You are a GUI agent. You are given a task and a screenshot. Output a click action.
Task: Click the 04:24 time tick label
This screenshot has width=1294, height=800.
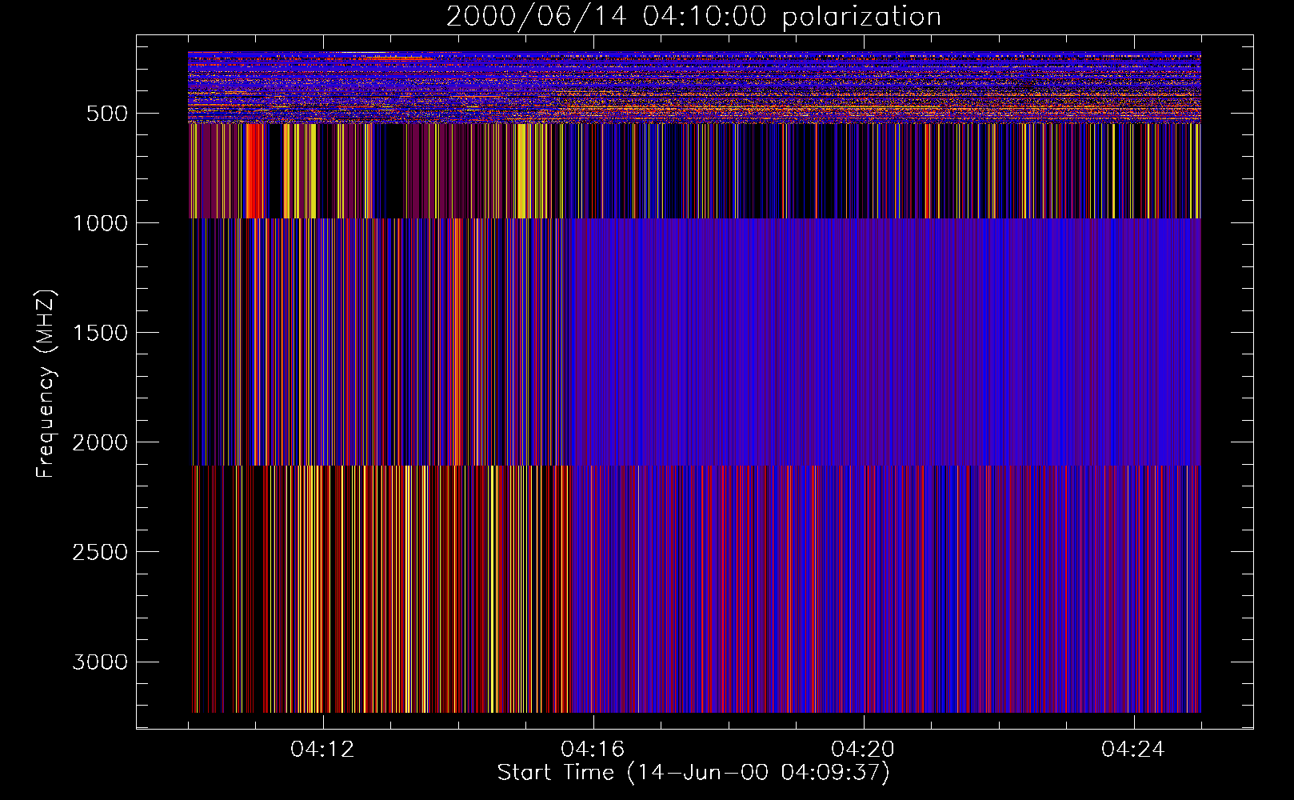(1134, 750)
